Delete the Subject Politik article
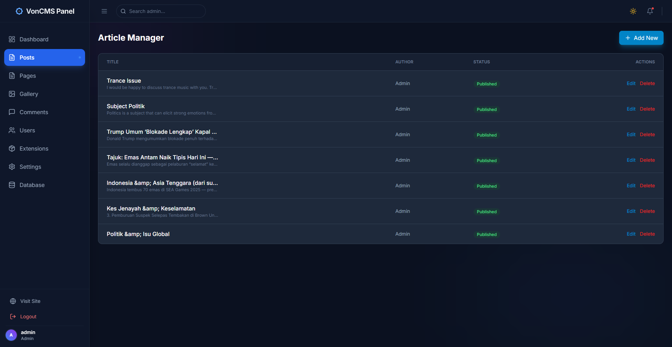This screenshot has width=672, height=347. click(647, 109)
